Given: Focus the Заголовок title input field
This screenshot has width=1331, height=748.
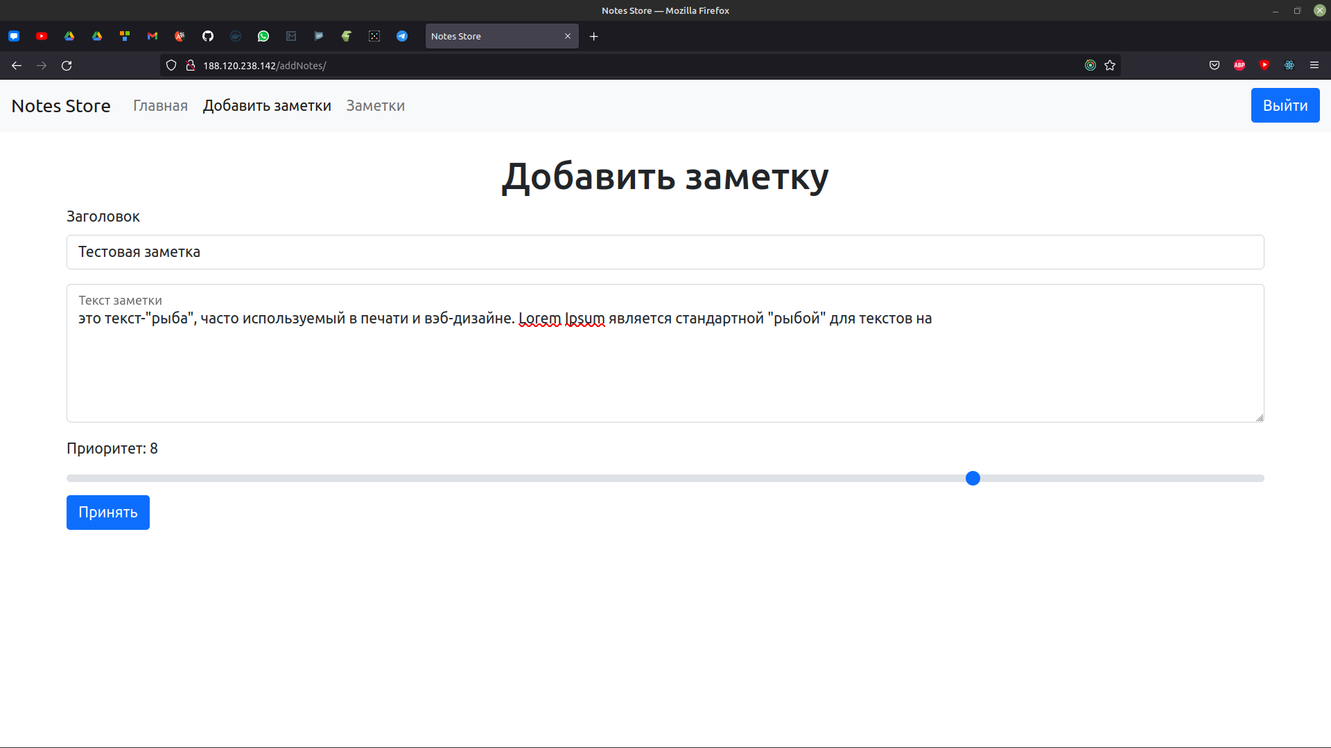Looking at the screenshot, I should pyautogui.click(x=665, y=252).
